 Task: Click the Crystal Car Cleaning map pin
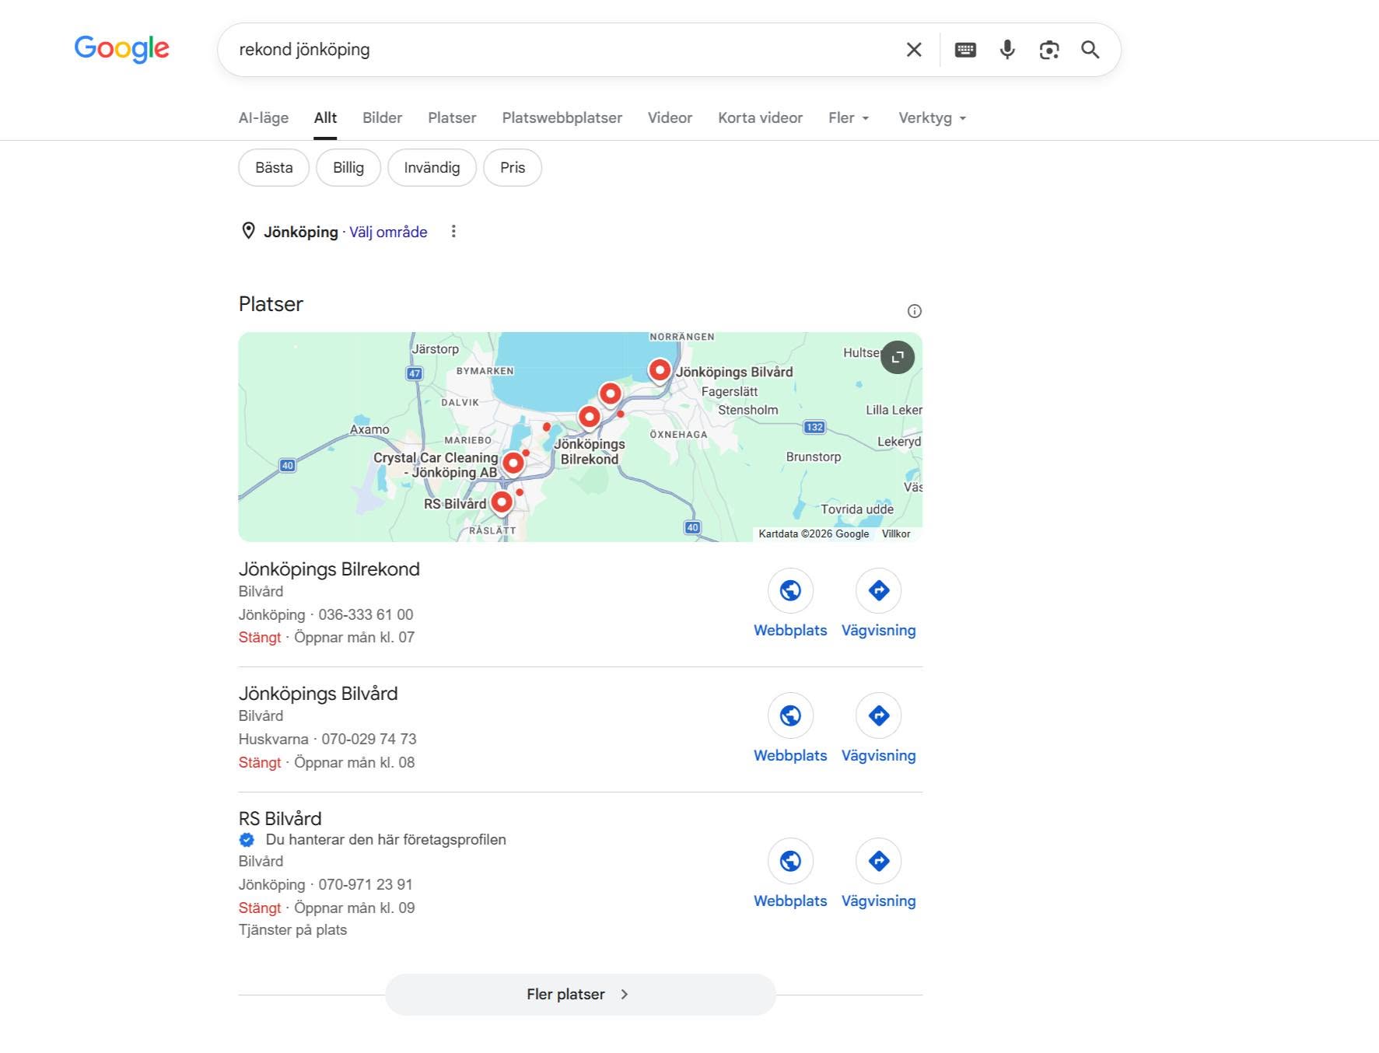pos(513,464)
